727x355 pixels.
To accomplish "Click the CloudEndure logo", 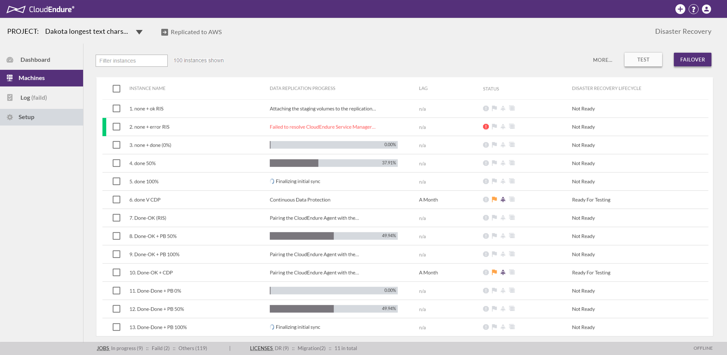I will point(41,9).
